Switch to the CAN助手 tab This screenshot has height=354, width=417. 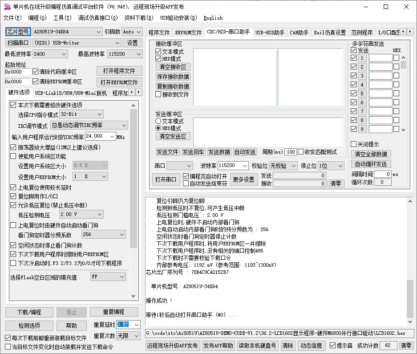click(x=299, y=33)
